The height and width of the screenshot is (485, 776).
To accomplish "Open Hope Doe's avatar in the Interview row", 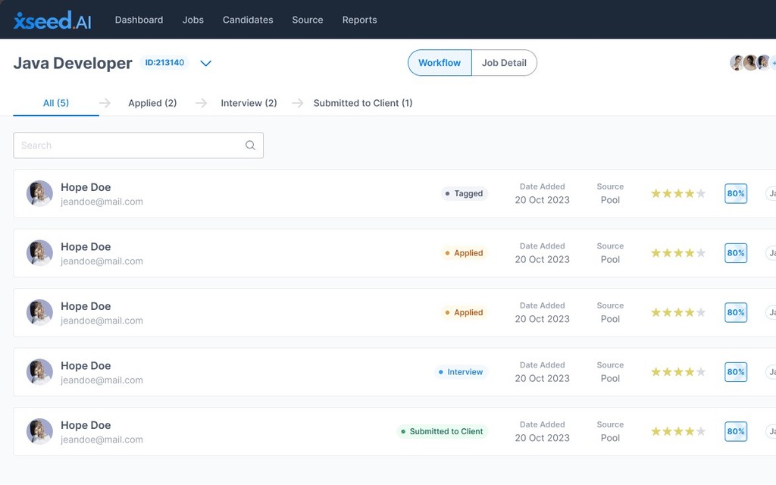I will point(39,371).
